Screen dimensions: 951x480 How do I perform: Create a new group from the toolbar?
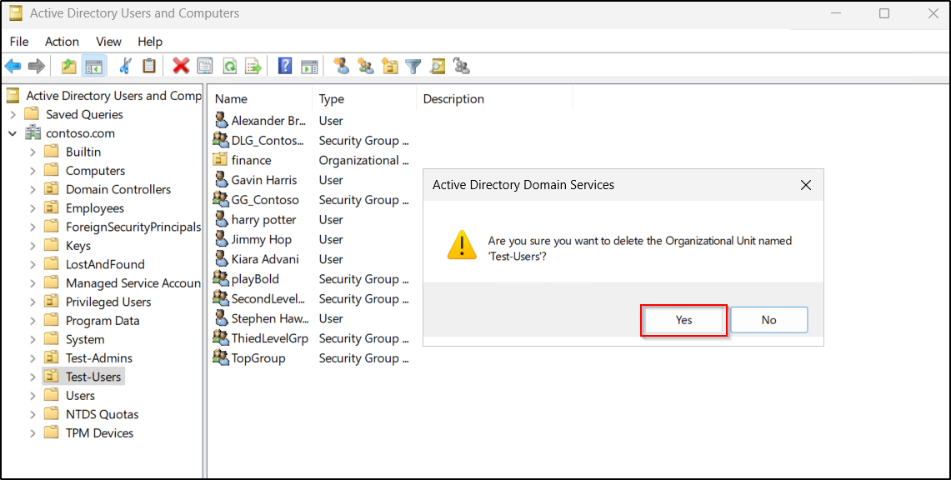(365, 65)
